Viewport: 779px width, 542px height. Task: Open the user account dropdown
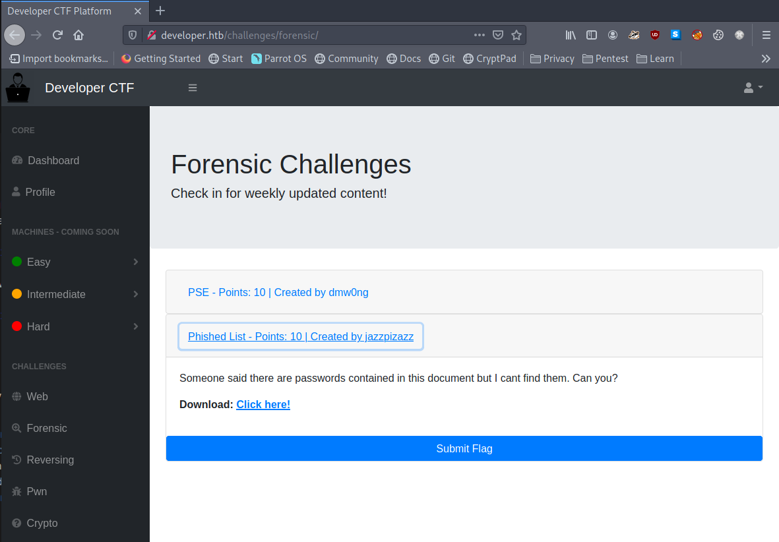(753, 88)
